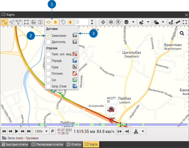The width and height of the screenshot is (189, 148).
Task: Jump to the track end
Action: (x=29, y=131)
